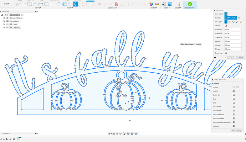Select the Line tool in Create toolbar
The height and width of the screenshot is (142, 246).
[18, 4]
